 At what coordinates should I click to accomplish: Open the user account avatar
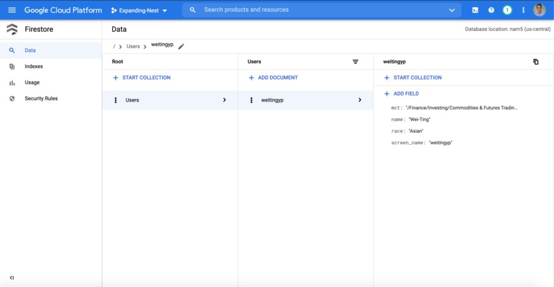point(539,10)
